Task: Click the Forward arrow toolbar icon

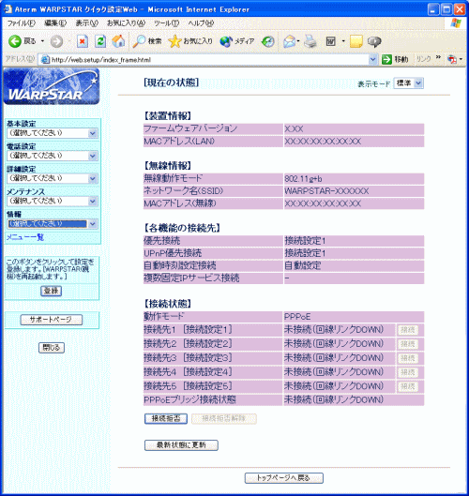Action: pyautogui.click(x=56, y=41)
